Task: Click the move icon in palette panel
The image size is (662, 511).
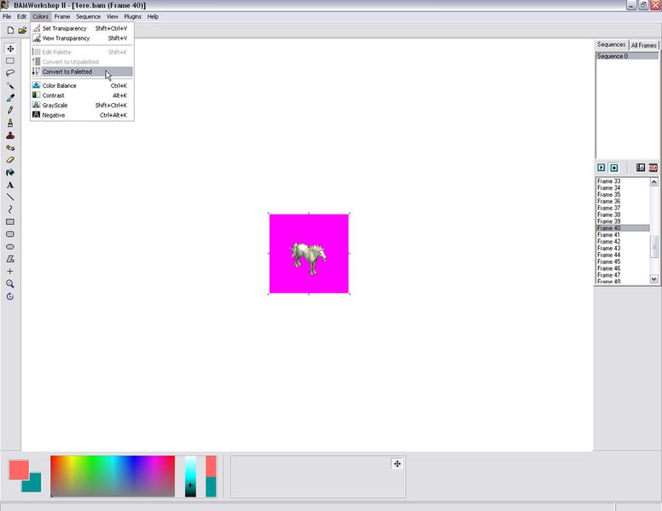Action: click(x=398, y=464)
